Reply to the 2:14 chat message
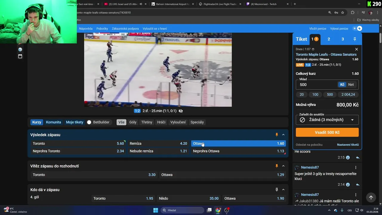 pyautogui.click(x=358, y=185)
